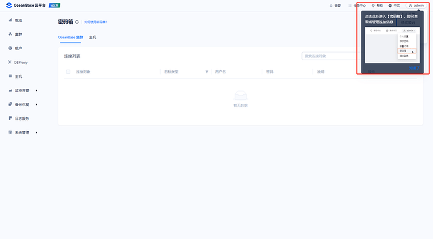
Task: Open the 告警 alarm bell icon
Action: 331,6
